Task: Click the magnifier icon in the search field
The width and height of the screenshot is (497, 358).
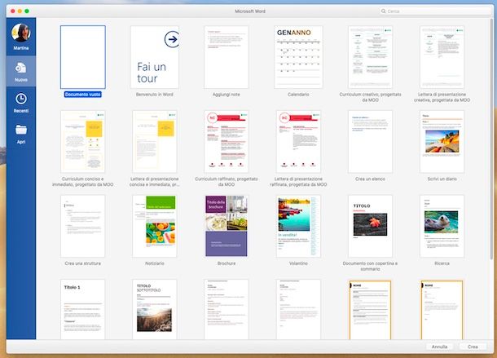Action: (x=384, y=11)
